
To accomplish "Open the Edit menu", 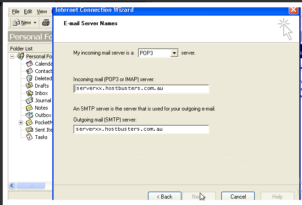I will click(x=28, y=12).
